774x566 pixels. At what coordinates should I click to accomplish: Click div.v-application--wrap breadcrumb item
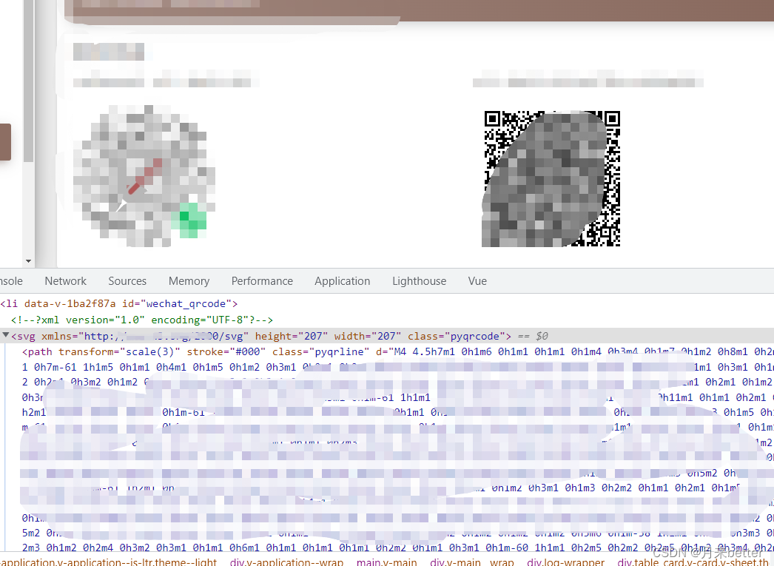pyautogui.click(x=287, y=562)
